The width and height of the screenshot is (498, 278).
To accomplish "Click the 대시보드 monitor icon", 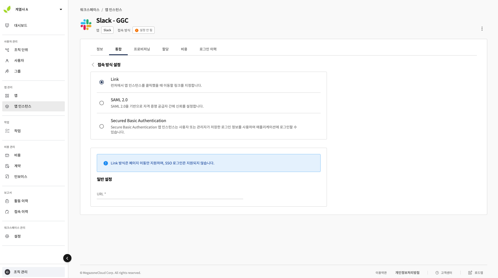I will click(7, 26).
